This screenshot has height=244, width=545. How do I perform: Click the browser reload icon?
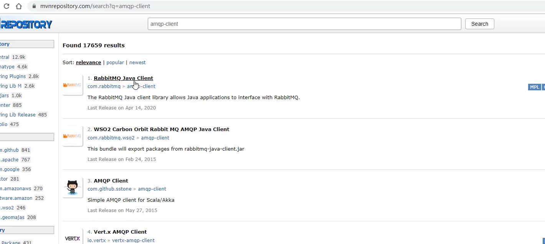7,6
